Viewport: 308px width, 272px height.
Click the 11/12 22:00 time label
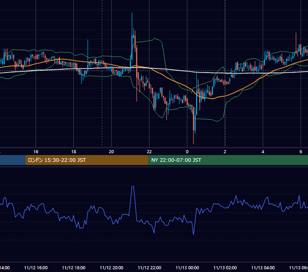click(149, 267)
